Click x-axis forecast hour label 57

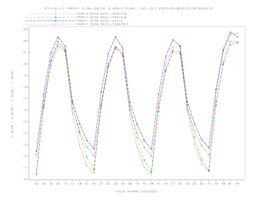(x=173, y=184)
